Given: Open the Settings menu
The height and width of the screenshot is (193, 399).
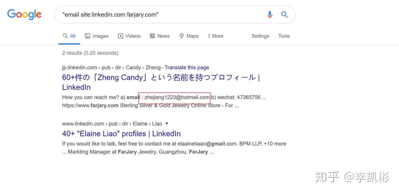Looking at the screenshot, I should [260, 36].
